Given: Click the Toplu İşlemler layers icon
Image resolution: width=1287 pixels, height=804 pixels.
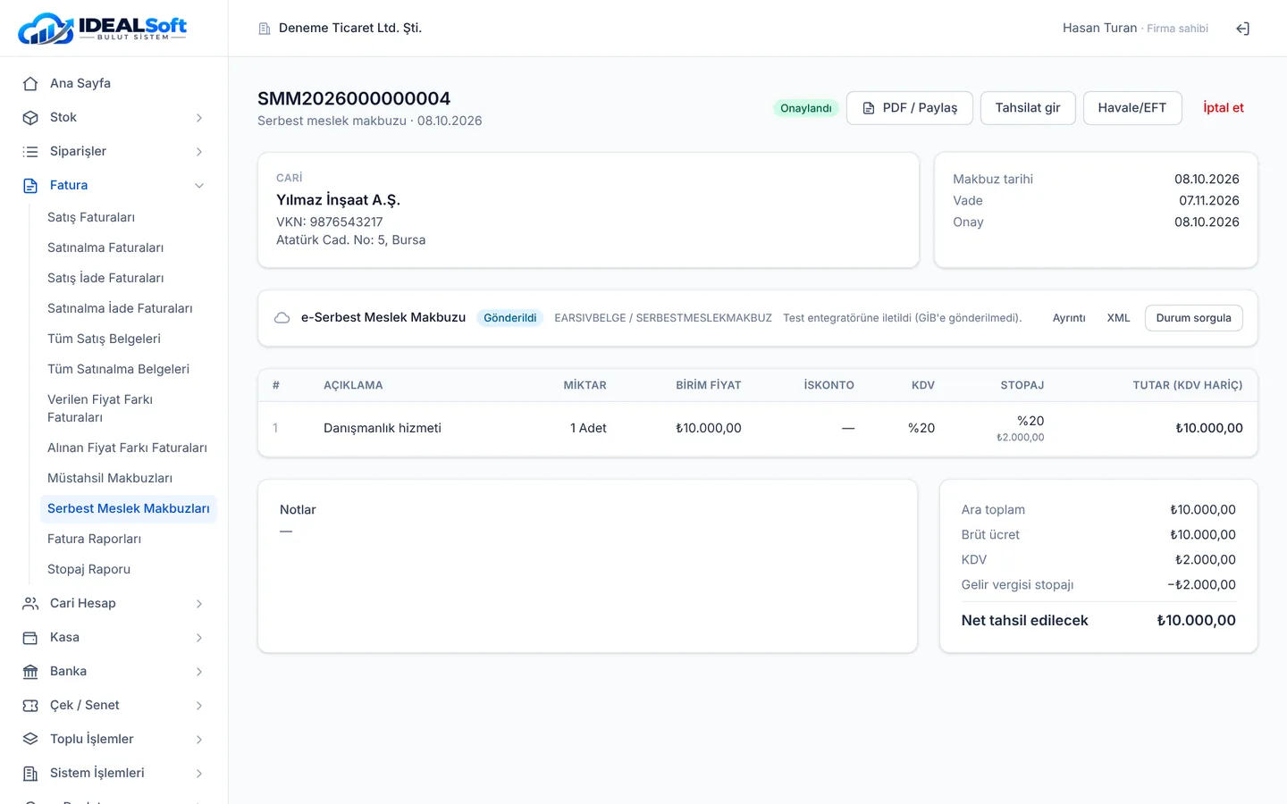Looking at the screenshot, I should 30,739.
